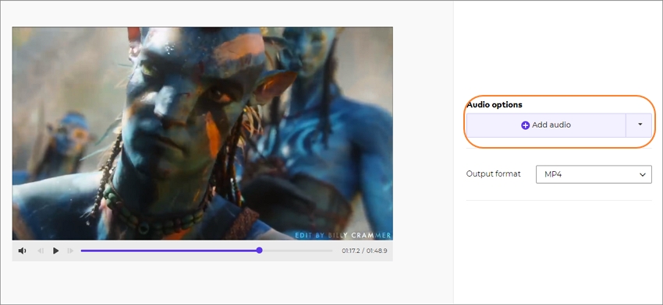Open the MP4 output format dropdown
The height and width of the screenshot is (305, 663).
(594, 174)
